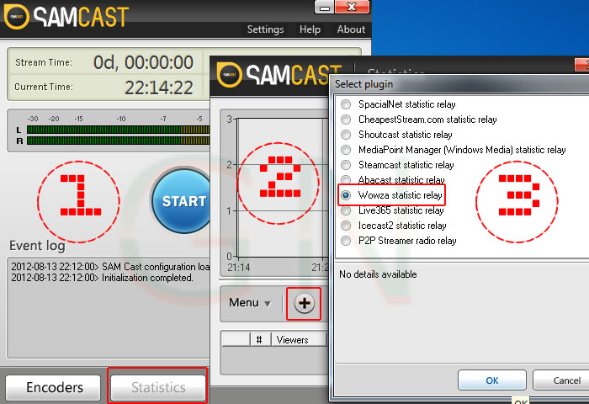589x404 pixels.
Task: Open the About menu
Action: pyautogui.click(x=351, y=29)
